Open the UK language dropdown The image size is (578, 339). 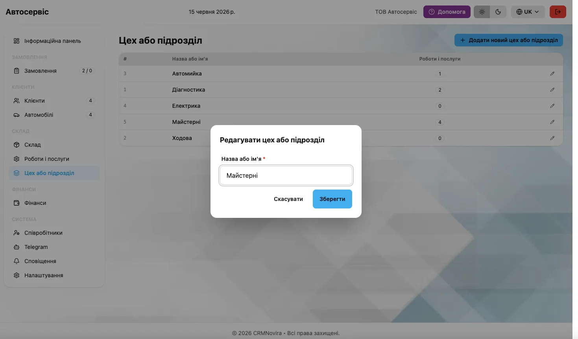pos(527,12)
